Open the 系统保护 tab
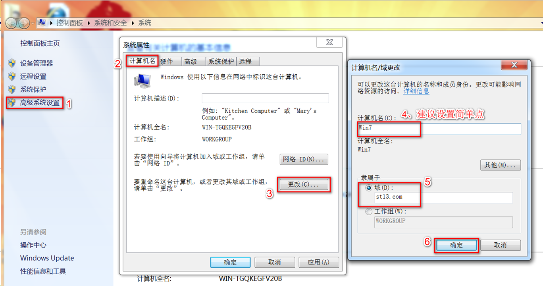 221,61
